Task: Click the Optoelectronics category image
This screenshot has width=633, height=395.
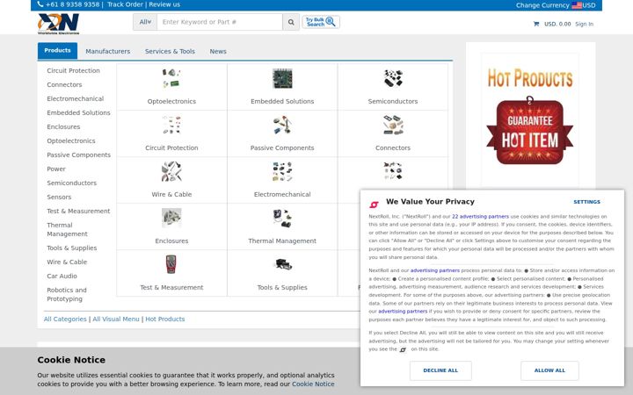Action: (x=171, y=78)
